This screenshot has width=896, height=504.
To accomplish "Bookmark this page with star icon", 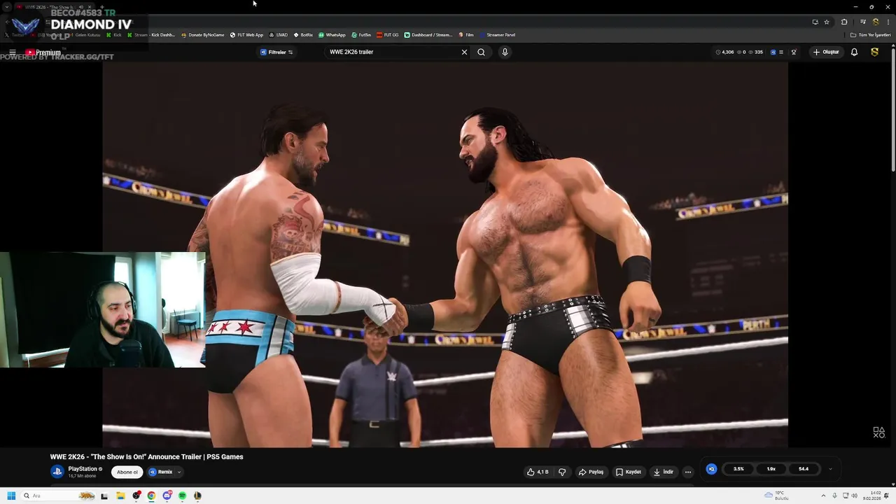I will coord(827,22).
